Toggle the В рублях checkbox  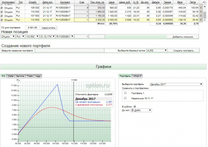[134, 106]
